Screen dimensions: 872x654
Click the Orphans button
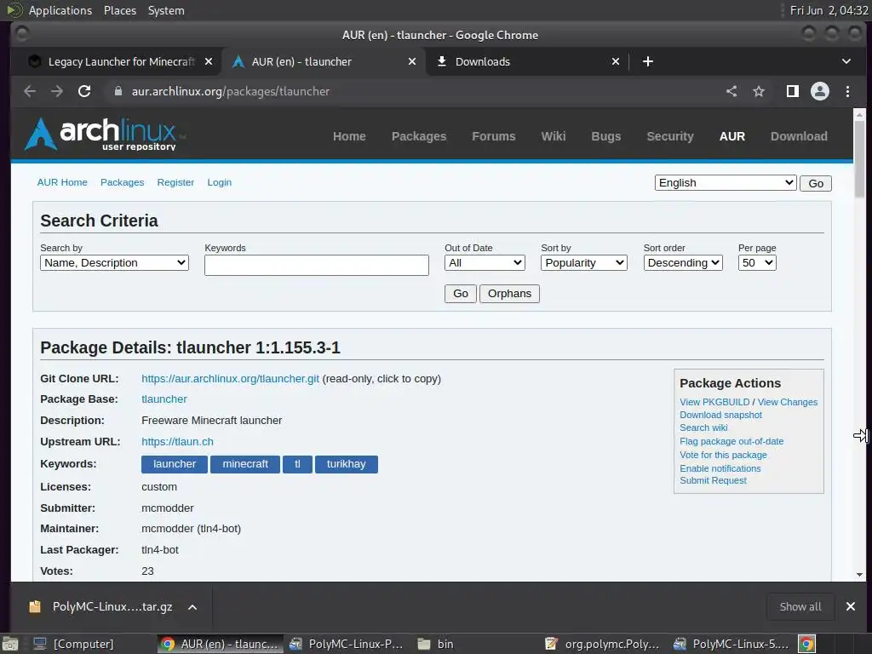pos(509,294)
